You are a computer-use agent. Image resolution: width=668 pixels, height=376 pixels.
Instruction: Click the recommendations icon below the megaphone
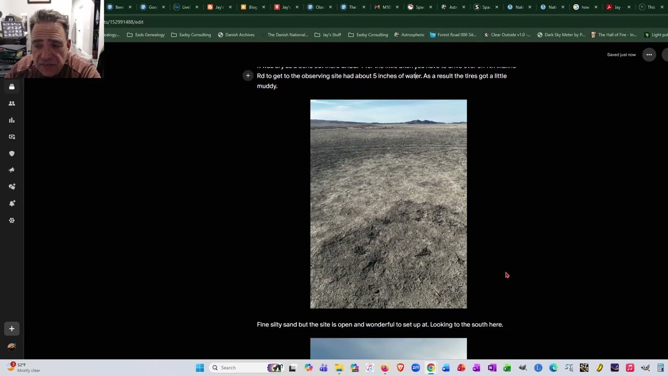pyautogui.click(x=11, y=187)
